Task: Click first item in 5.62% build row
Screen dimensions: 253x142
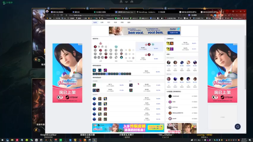Action: click(94, 104)
